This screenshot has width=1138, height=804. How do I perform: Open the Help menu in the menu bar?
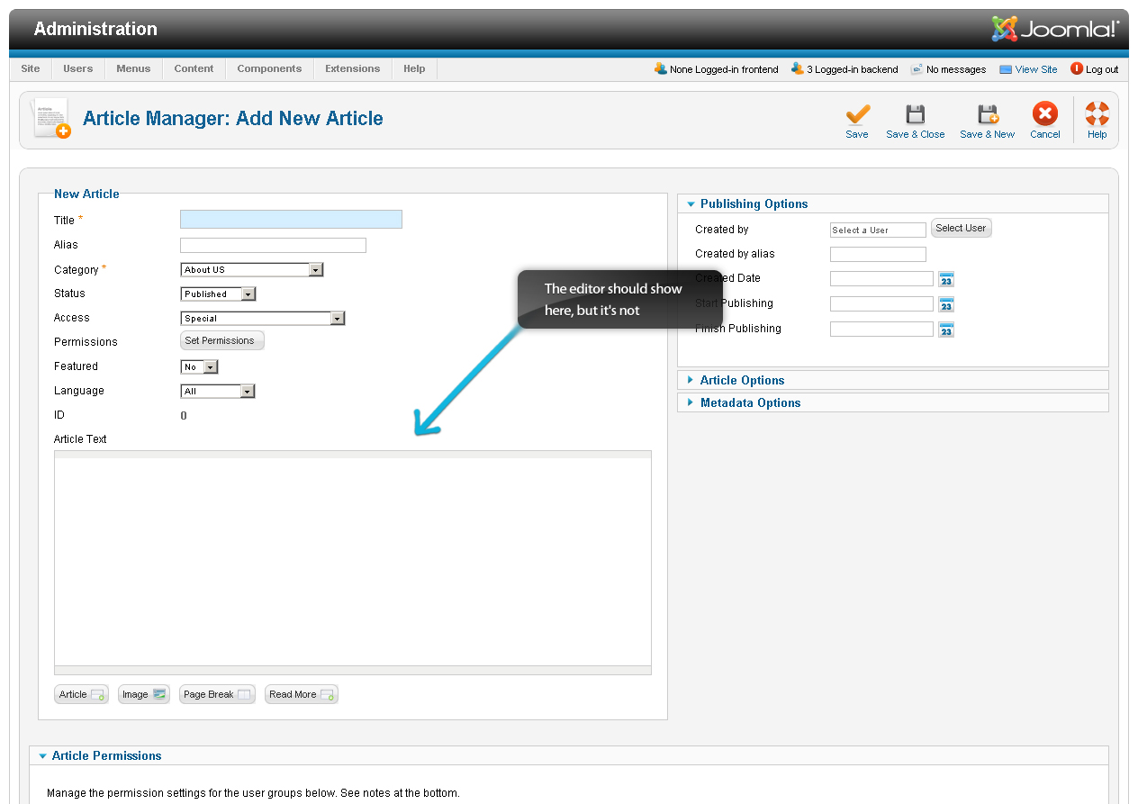tap(414, 68)
